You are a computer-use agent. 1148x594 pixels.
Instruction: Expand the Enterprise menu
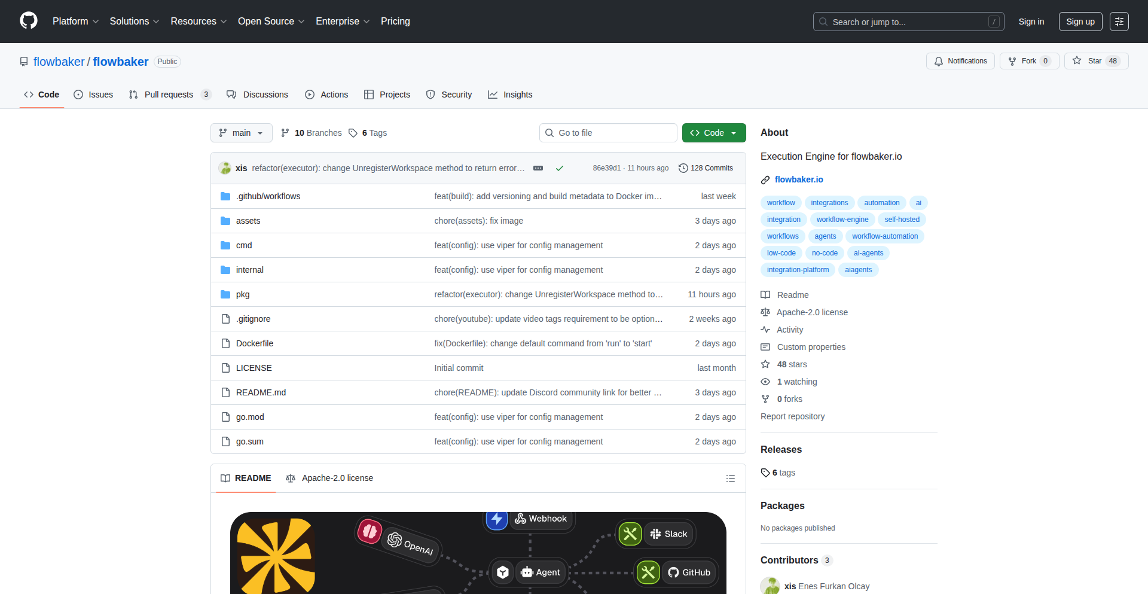pos(343,22)
